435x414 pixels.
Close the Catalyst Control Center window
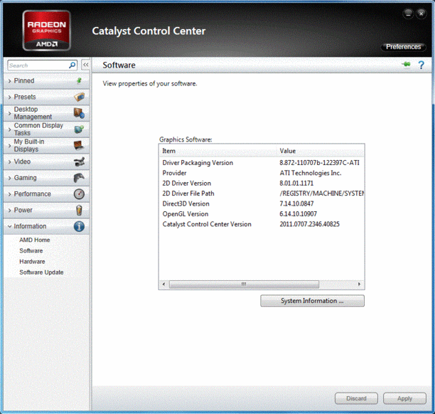click(421, 14)
